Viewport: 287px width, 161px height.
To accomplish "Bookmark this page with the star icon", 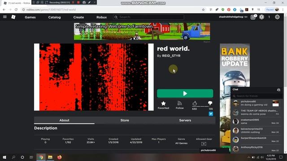I will pyautogui.click(x=203, y=10).
